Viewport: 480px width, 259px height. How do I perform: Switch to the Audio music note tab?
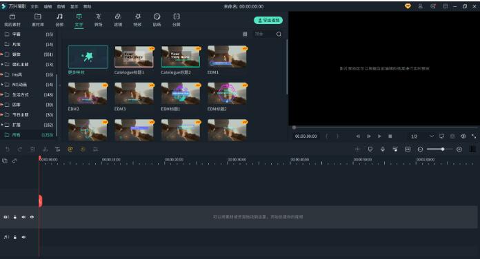pyautogui.click(x=59, y=20)
